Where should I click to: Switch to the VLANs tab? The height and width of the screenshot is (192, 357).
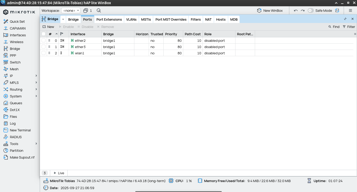pyautogui.click(x=131, y=19)
